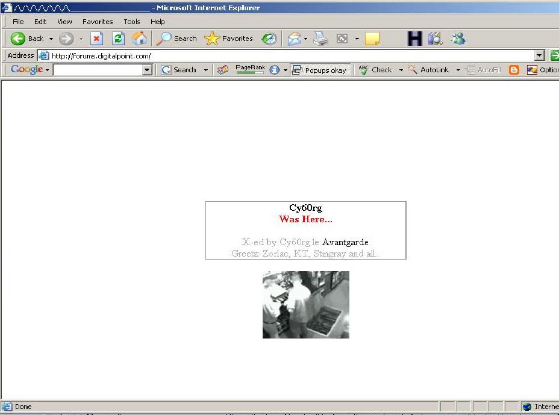Open the View menu

click(x=64, y=22)
